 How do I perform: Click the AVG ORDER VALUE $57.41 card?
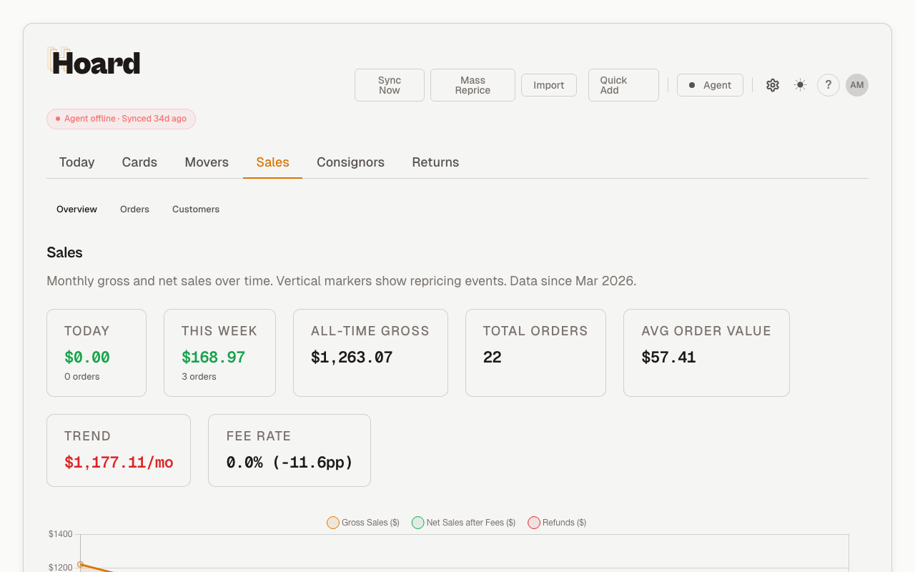pos(706,352)
